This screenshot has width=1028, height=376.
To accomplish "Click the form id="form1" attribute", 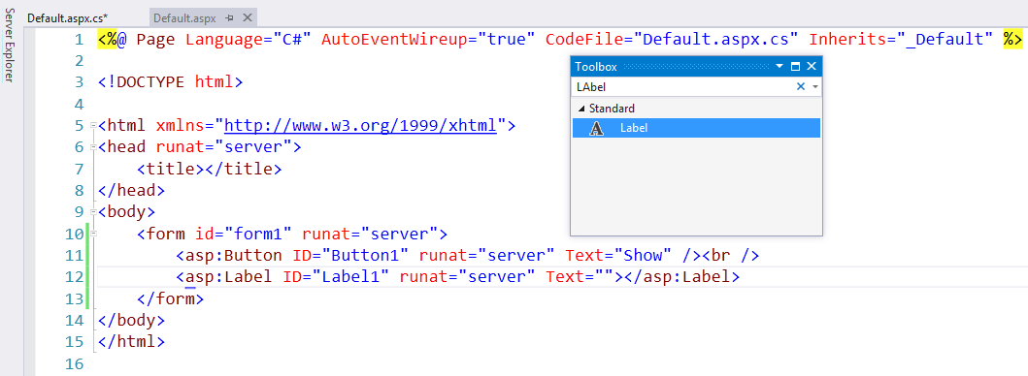I will pyautogui.click(x=244, y=234).
